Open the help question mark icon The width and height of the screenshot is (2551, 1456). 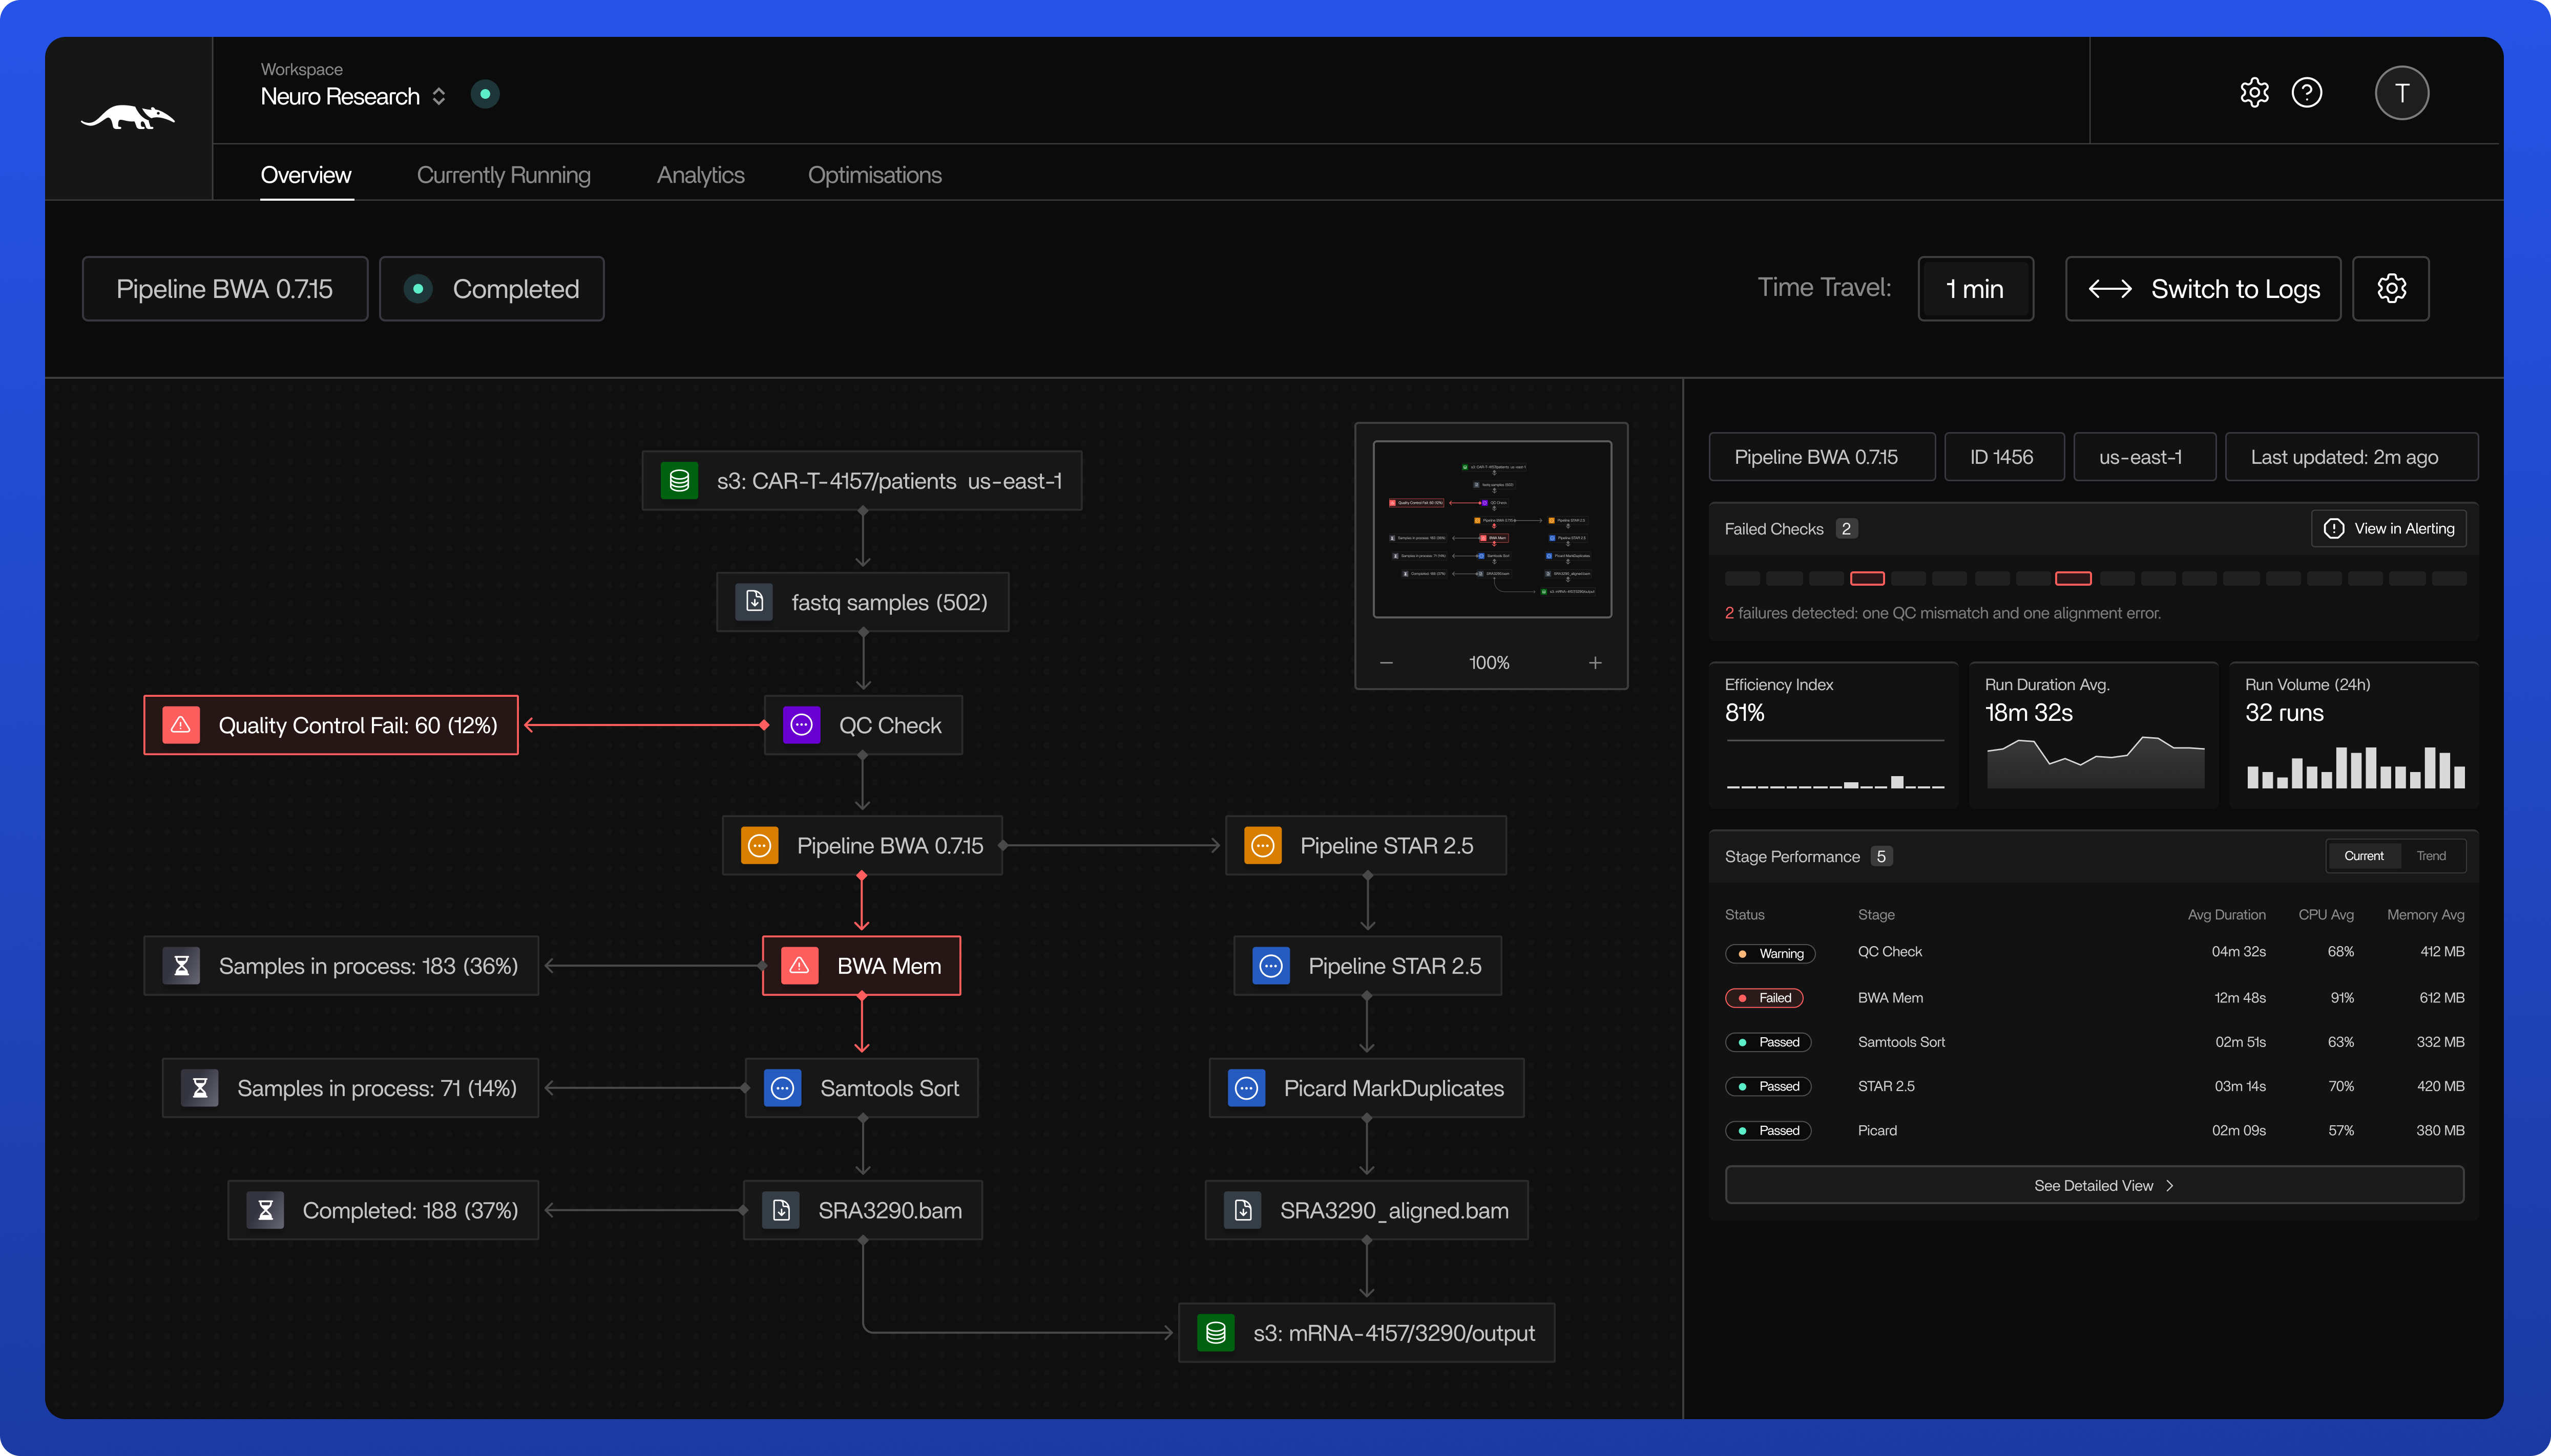2307,93
